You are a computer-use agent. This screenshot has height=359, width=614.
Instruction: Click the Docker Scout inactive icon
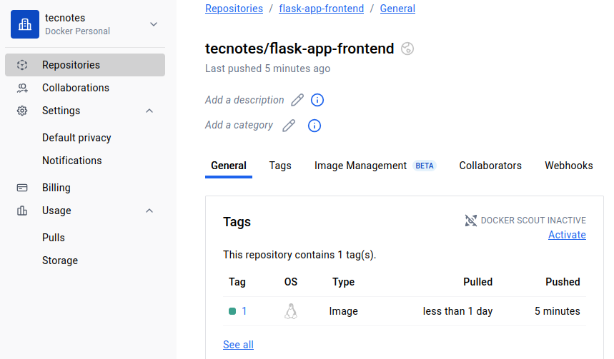click(x=470, y=221)
